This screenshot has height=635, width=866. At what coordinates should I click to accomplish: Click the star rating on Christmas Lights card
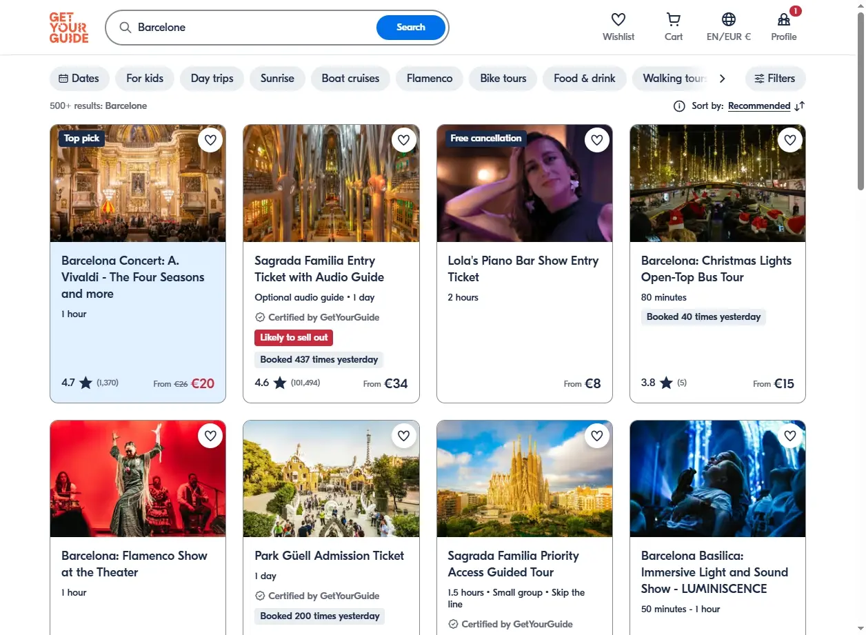click(666, 383)
